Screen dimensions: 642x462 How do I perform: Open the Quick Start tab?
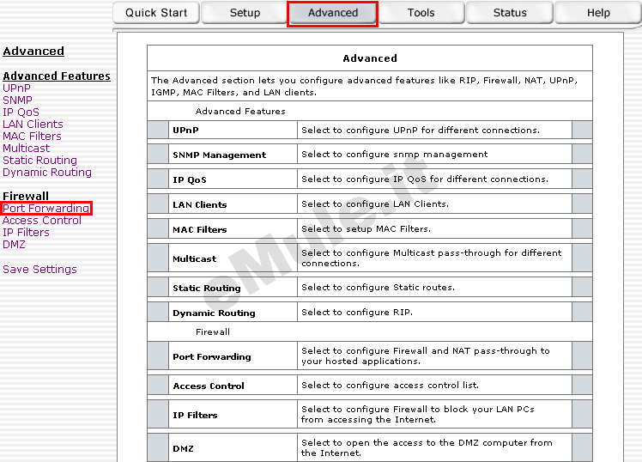click(156, 13)
